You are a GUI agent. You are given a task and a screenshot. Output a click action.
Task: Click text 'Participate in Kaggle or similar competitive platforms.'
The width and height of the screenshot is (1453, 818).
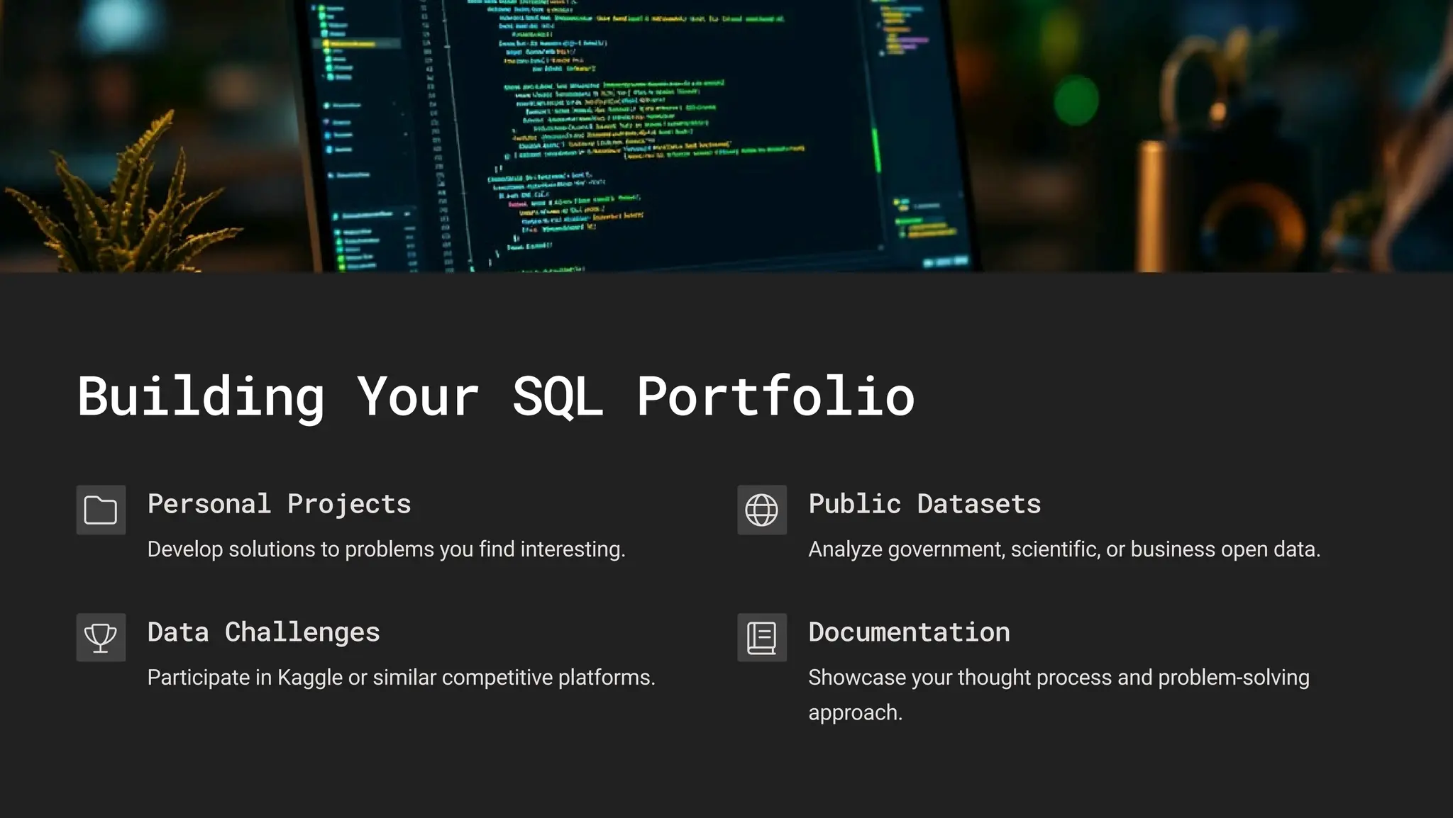click(402, 678)
